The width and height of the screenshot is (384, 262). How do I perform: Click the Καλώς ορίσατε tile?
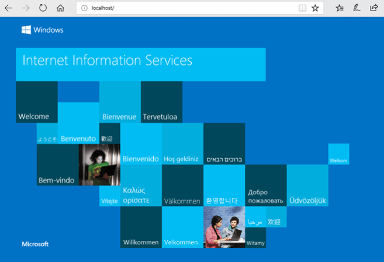(141, 185)
